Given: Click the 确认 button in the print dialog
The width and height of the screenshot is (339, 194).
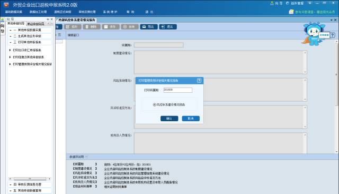Looking at the screenshot, I should tap(169, 119).
